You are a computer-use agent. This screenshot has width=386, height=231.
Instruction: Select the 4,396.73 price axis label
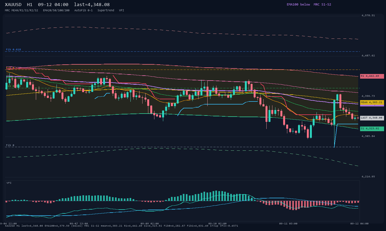[x=368, y=96]
